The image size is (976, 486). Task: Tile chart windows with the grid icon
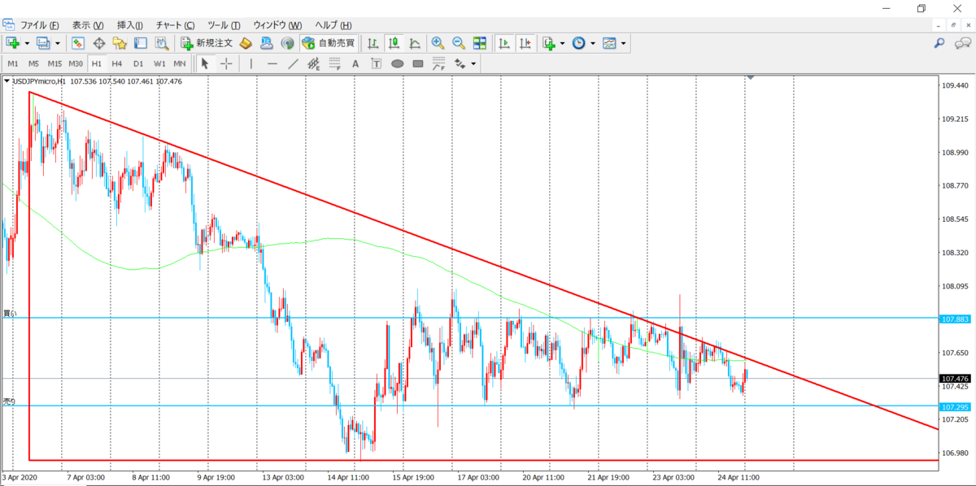pos(480,43)
